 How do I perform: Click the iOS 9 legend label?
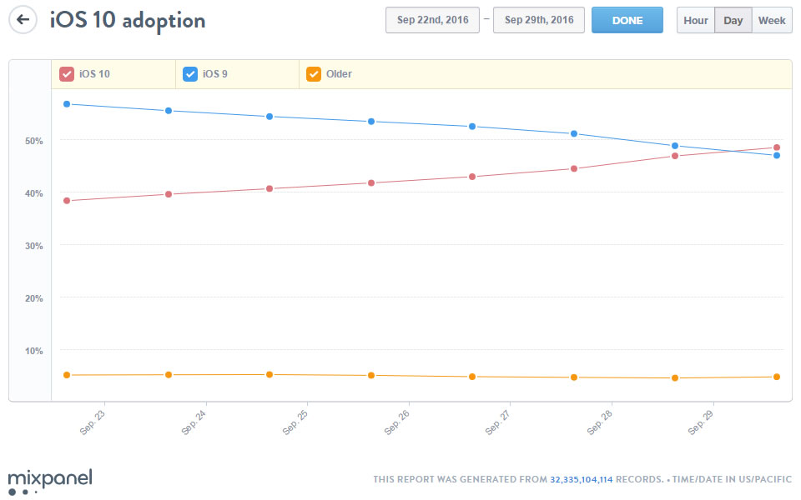[x=215, y=74]
